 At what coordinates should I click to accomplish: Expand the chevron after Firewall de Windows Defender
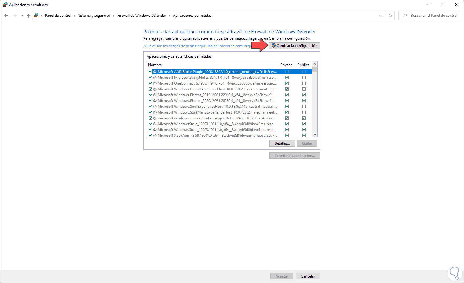[x=170, y=16]
